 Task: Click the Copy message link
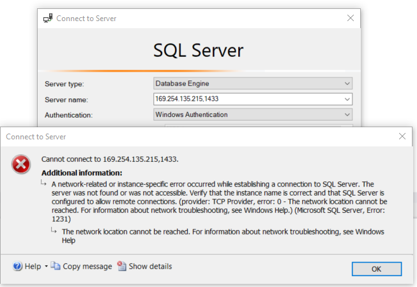87,267
